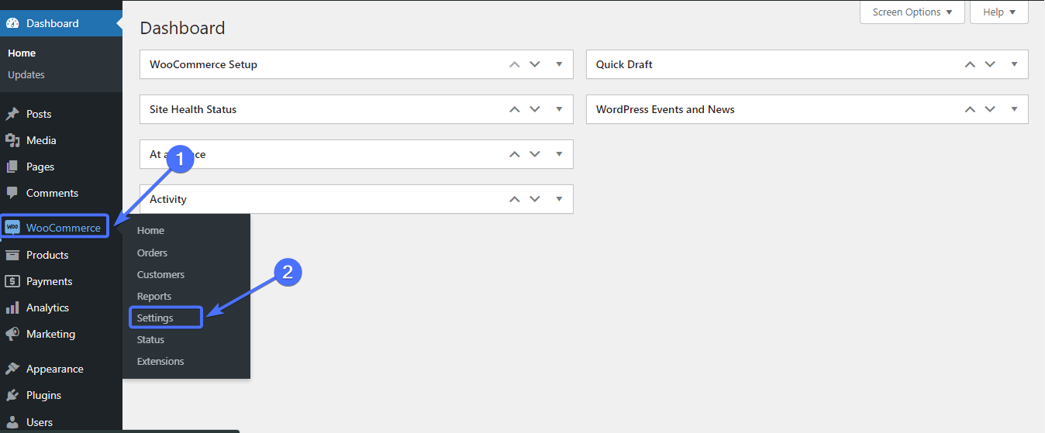Click the Posts pushpin icon
Screen dimensions: 1045x433
click(12, 114)
